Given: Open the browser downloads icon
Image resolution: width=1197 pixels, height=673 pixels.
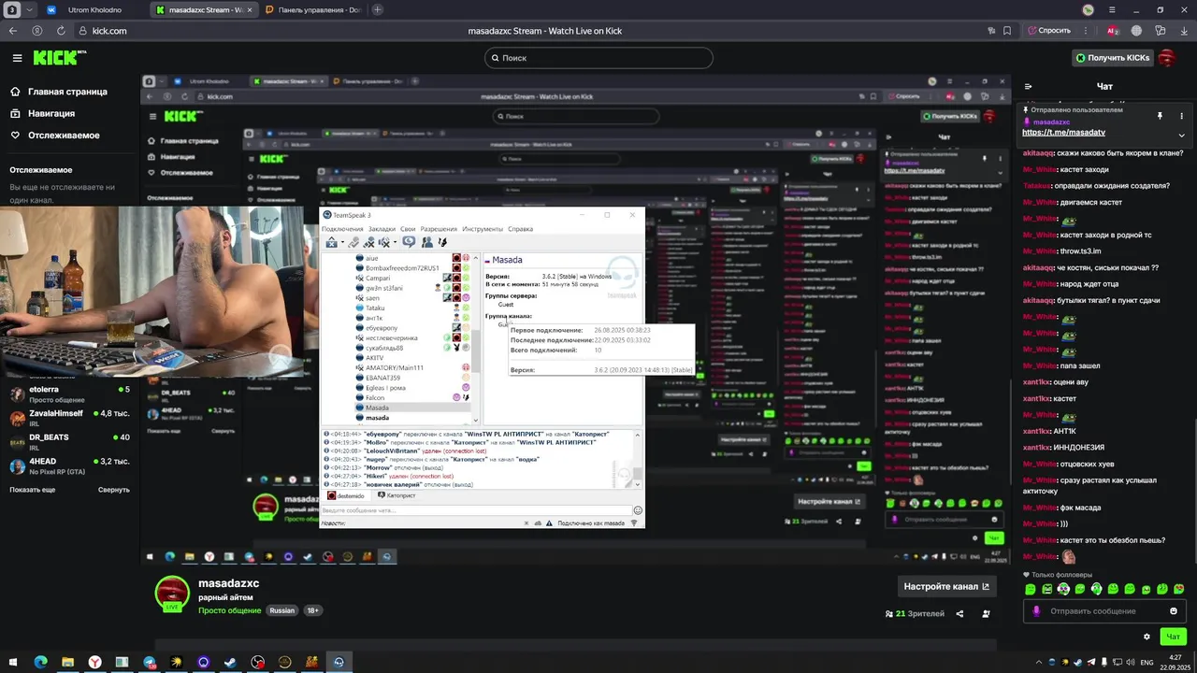Looking at the screenshot, I should point(1184,31).
